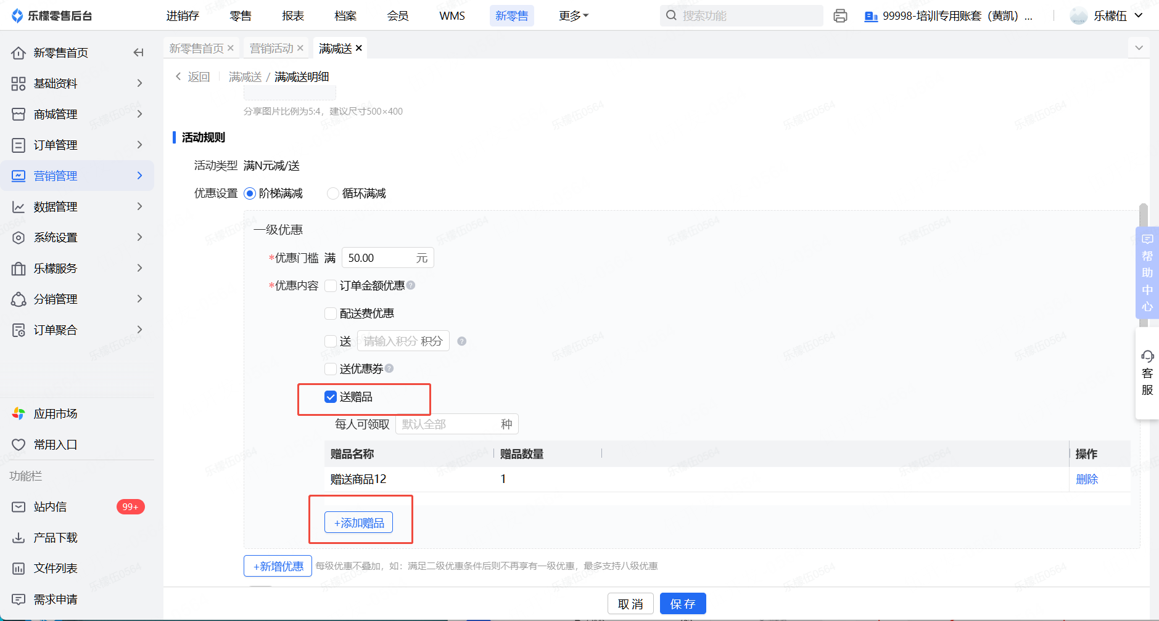Screen dimensions: 1159x621
Task: Click the 每人可领取 quantity field
Action: (457, 424)
